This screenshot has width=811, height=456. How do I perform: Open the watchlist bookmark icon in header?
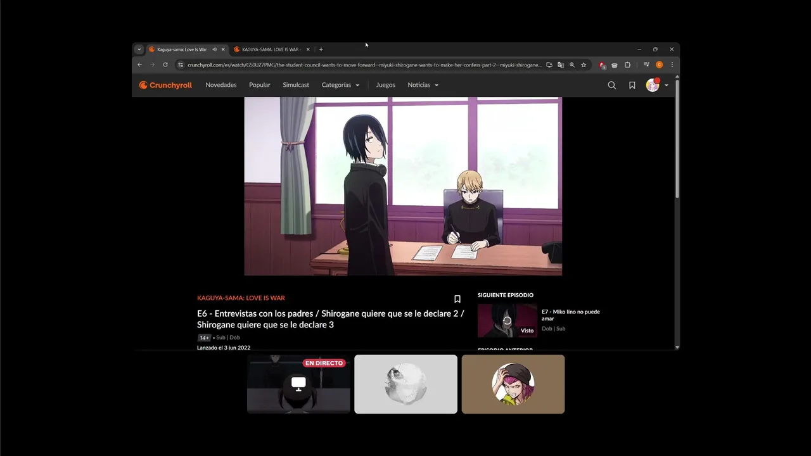pos(632,85)
